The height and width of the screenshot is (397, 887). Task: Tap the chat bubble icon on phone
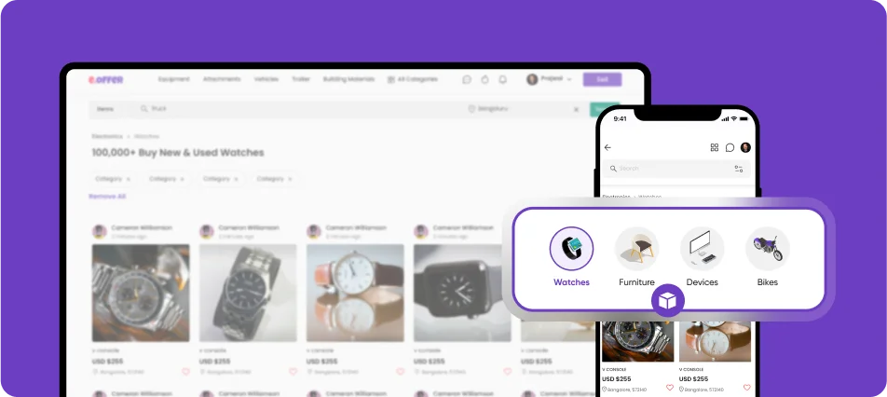click(x=730, y=147)
